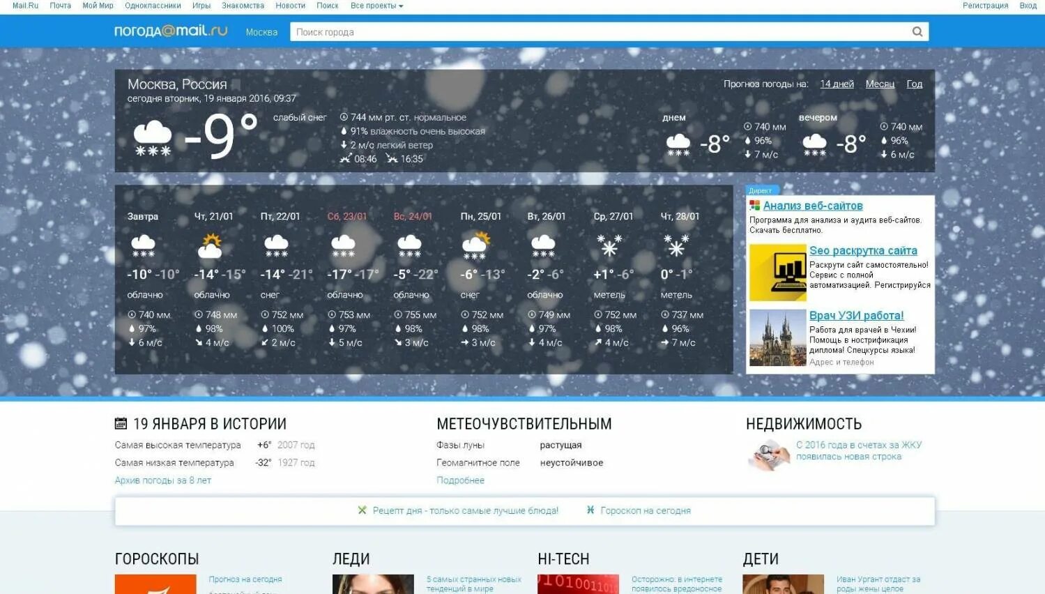Click the search magnifier icon
The height and width of the screenshot is (594, 1045).
pos(917,31)
